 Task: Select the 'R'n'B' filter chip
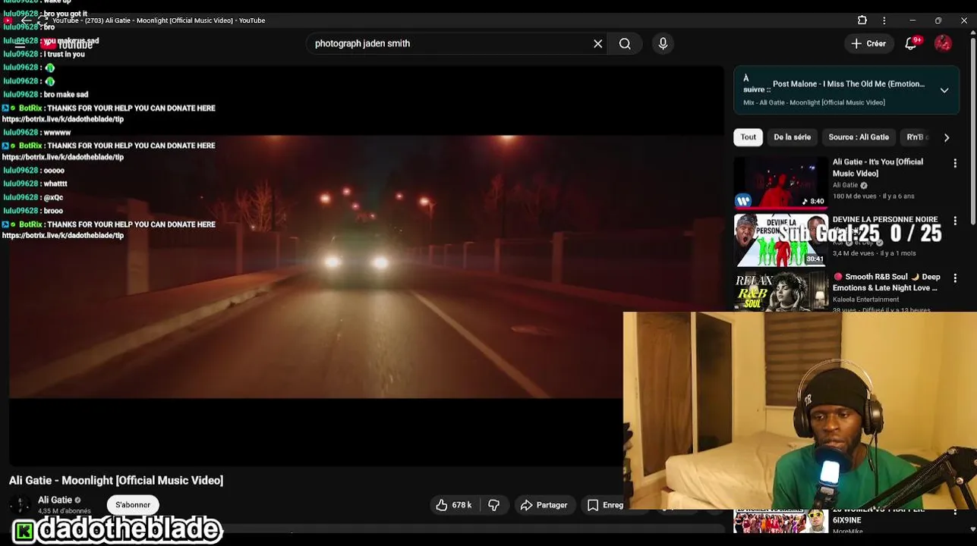coord(916,137)
